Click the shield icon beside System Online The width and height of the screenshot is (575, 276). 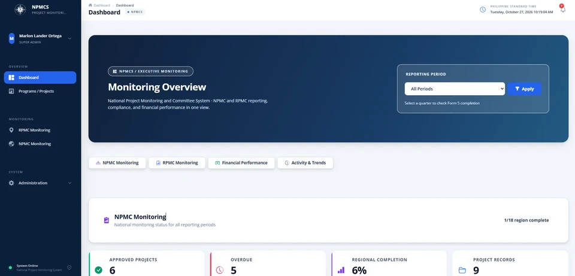pyautogui.click(x=69, y=268)
